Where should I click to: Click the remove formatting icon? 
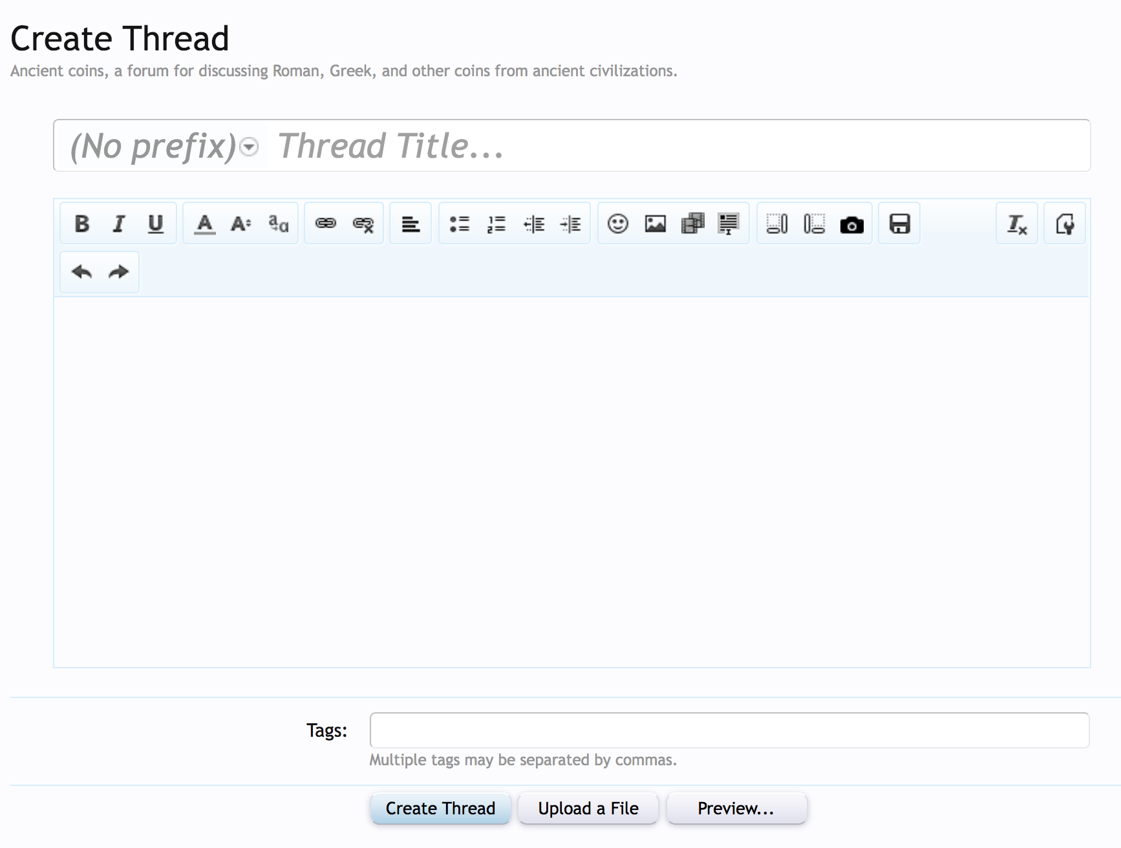click(1017, 224)
